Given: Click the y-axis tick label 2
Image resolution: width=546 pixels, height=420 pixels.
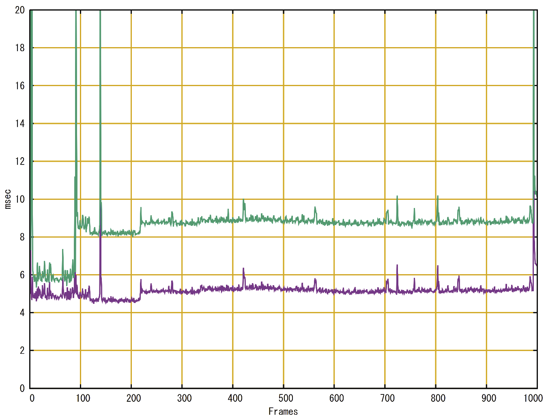Looking at the screenshot, I should 22,351.
